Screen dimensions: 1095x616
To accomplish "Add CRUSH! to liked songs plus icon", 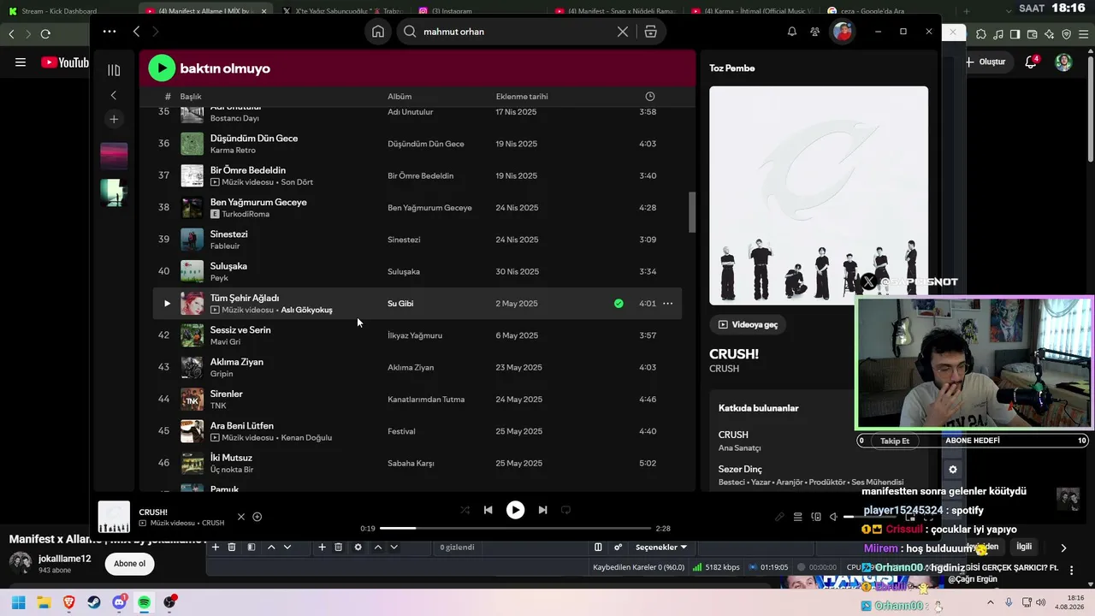I will click(x=257, y=517).
